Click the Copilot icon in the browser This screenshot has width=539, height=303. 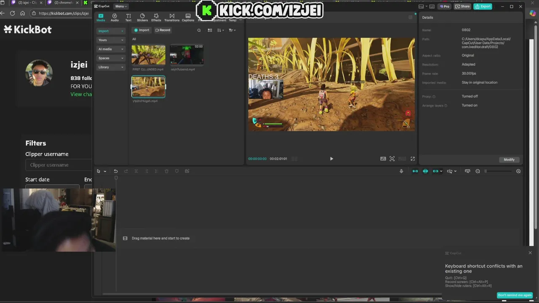click(532, 13)
